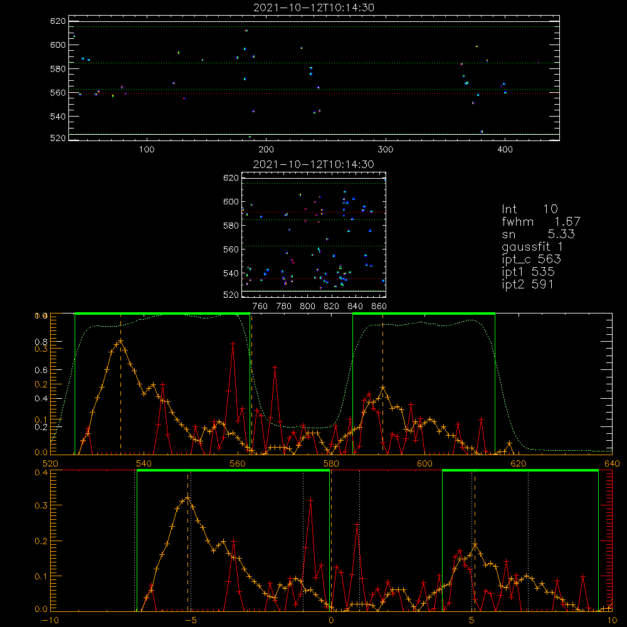Click the top plot title 2021-10-12T10:14:30
Viewport: 627px width, 627px height.
pyautogui.click(x=314, y=8)
